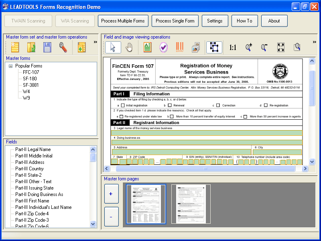The image size is (321, 241).
Task: Click Fields list scroll up arrow
Action: (x=93, y=149)
